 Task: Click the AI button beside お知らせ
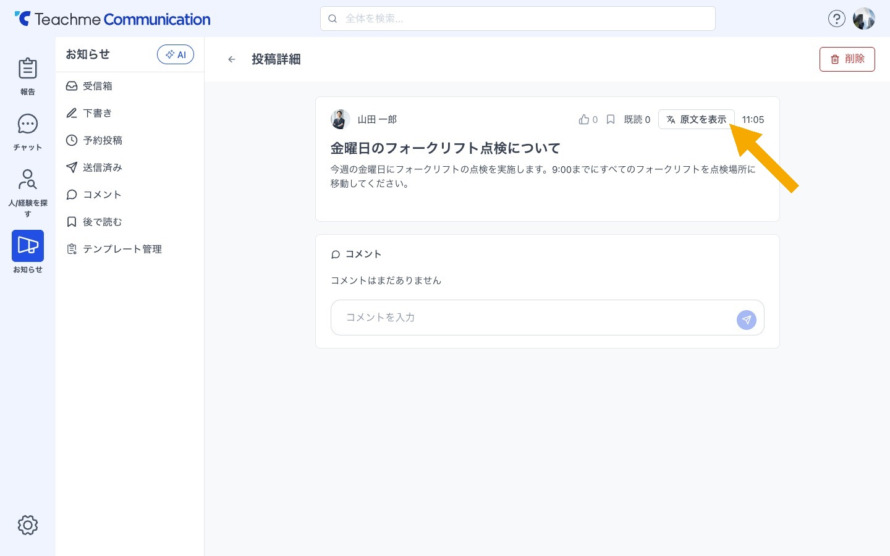176,54
